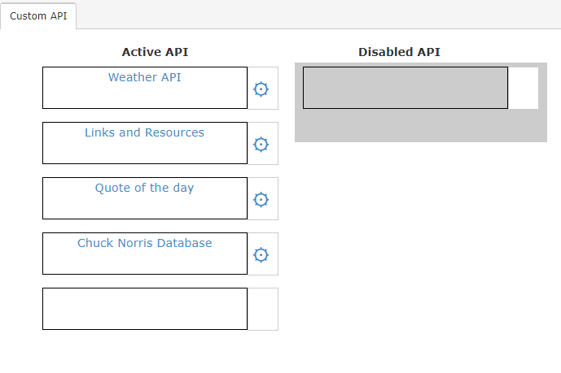Click the Disabled API heading

pos(399,52)
